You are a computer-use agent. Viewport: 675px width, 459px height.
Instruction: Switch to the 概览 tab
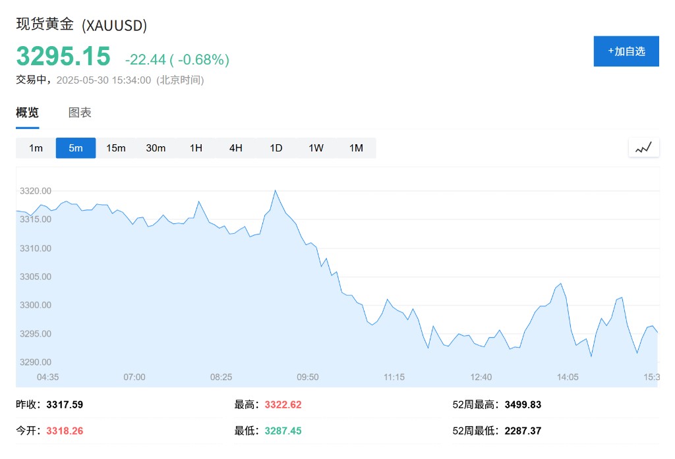(28, 113)
